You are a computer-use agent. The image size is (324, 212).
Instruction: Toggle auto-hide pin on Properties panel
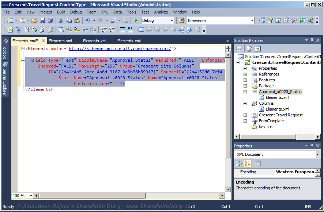[312, 146]
